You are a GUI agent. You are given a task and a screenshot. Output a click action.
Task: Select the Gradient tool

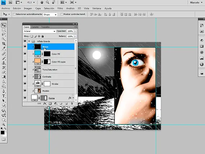4,77
